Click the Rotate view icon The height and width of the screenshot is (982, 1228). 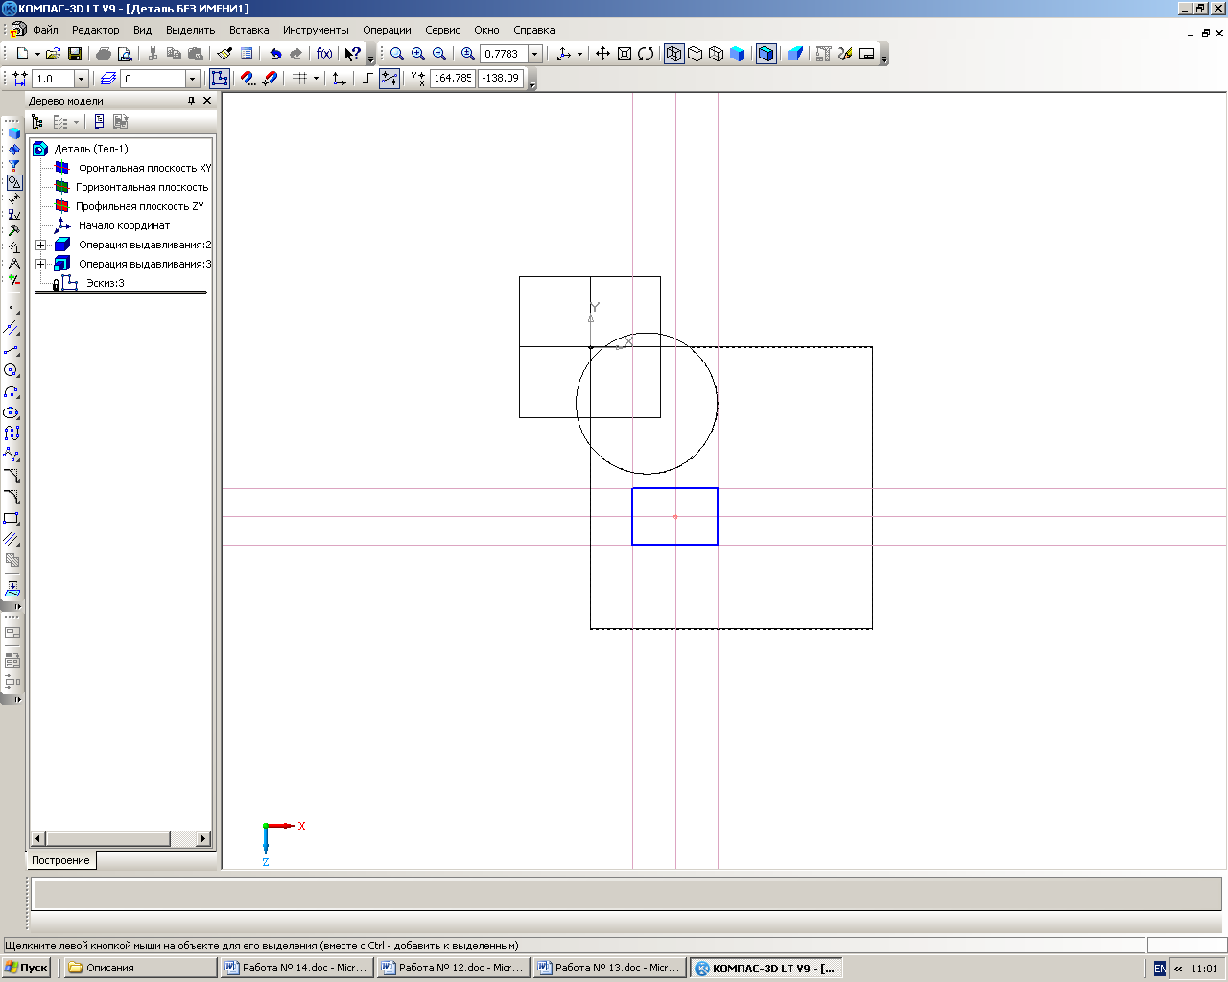[646, 54]
